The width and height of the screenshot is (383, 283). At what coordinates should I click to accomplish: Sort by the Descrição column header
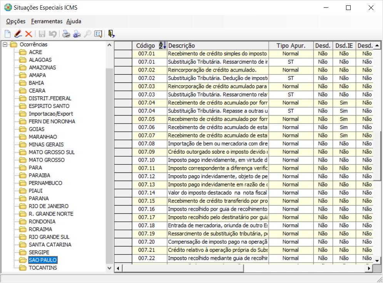point(218,45)
